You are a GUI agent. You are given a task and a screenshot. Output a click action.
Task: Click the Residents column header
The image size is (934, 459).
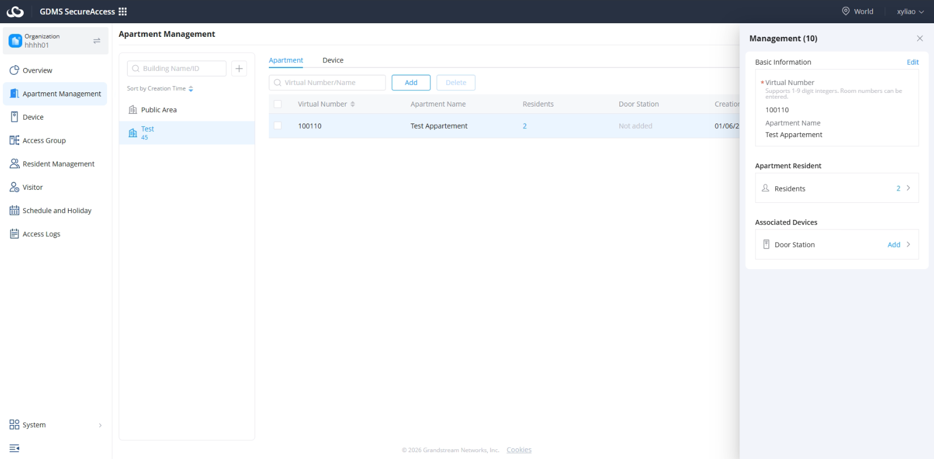538,104
